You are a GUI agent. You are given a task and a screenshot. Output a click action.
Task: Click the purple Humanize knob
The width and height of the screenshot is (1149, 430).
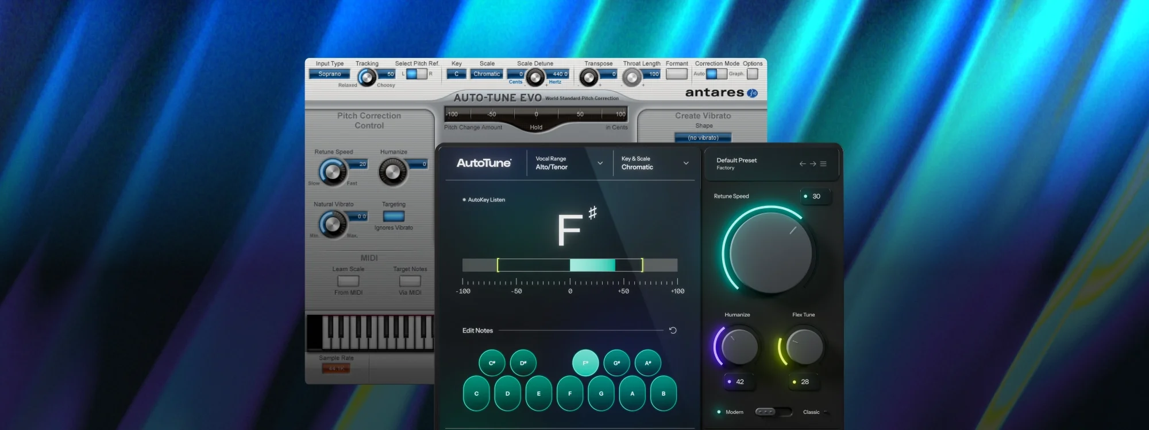tap(739, 346)
